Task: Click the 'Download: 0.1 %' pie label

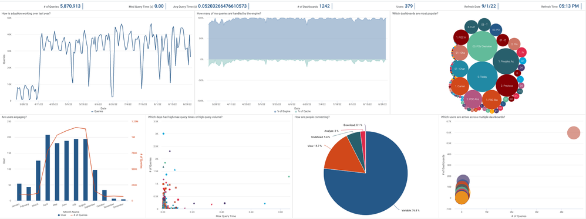Action: click(353, 125)
